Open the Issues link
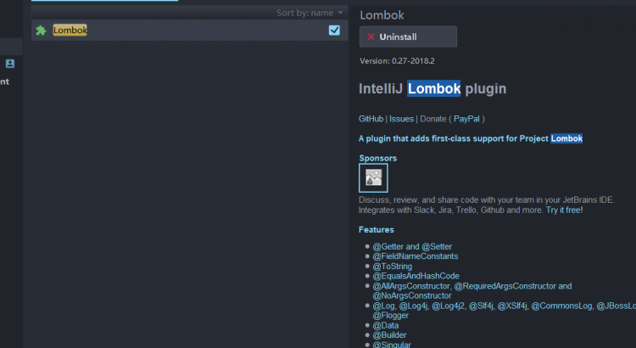The height and width of the screenshot is (348, 636). point(401,119)
